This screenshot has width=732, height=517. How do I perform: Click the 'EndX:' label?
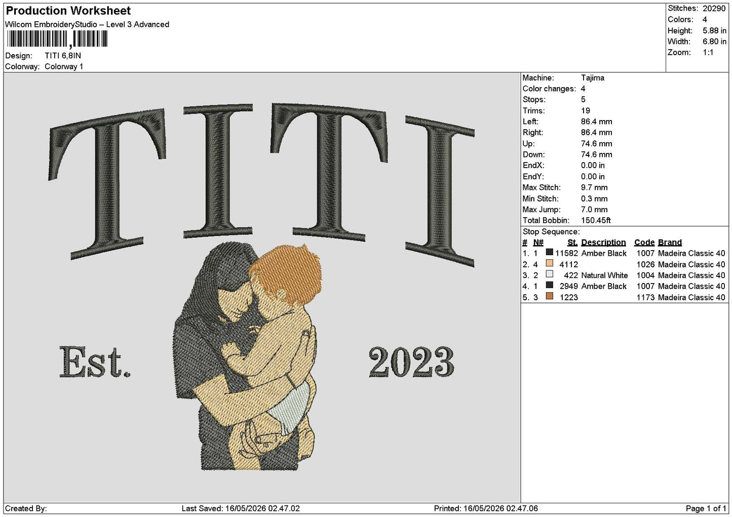click(533, 166)
